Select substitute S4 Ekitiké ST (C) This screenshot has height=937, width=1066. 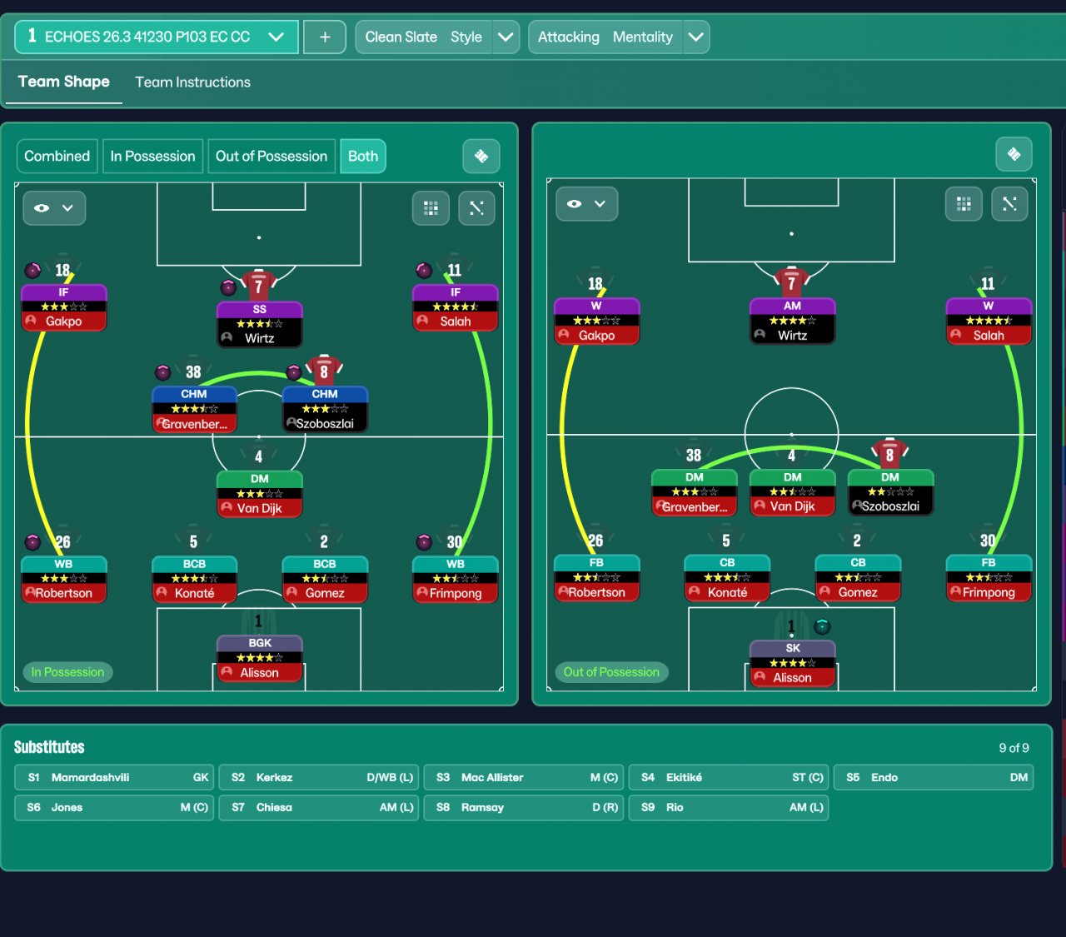(729, 777)
